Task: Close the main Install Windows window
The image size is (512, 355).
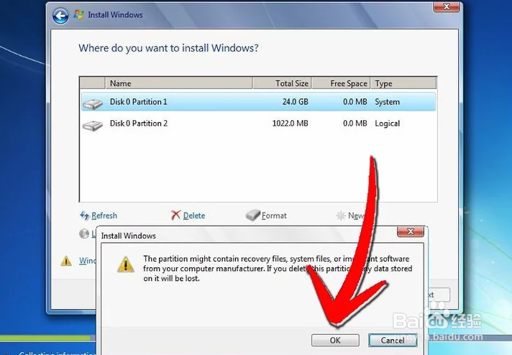Action: tap(447, 6)
